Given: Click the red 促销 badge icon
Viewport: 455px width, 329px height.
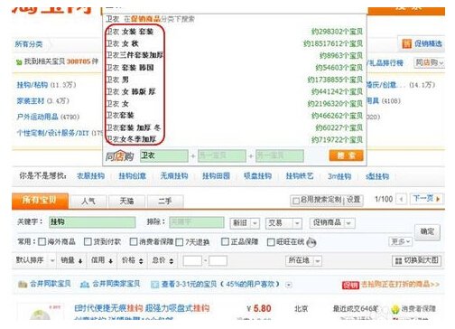Looking at the screenshot, I should click(x=350, y=285).
